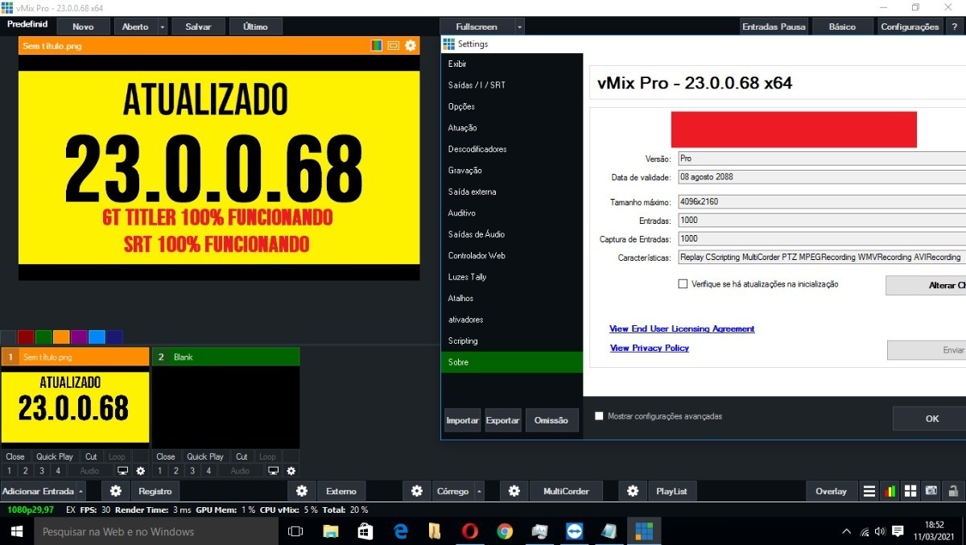Expand the Aberto dropdown arrow

pos(163,27)
